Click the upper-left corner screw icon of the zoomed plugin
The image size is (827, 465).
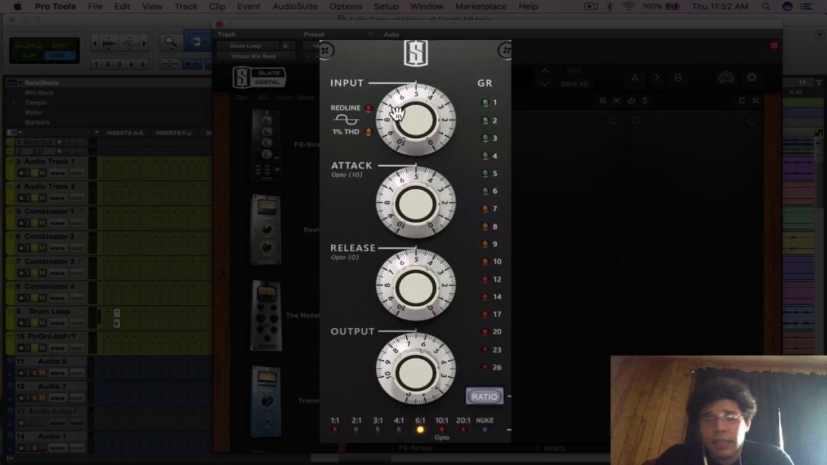click(325, 50)
